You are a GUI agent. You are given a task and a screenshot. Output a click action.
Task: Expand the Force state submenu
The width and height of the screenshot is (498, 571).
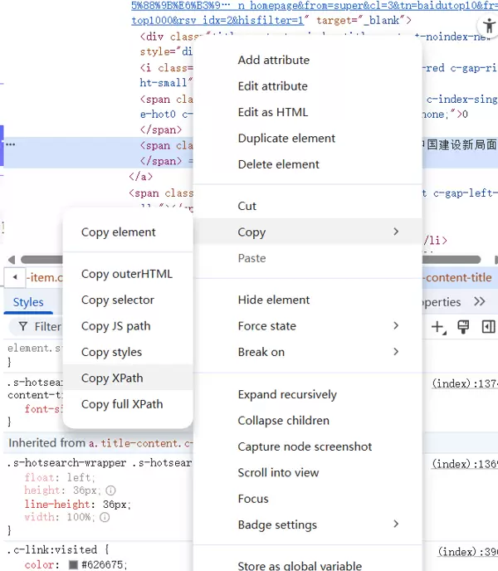click(317, 326)
